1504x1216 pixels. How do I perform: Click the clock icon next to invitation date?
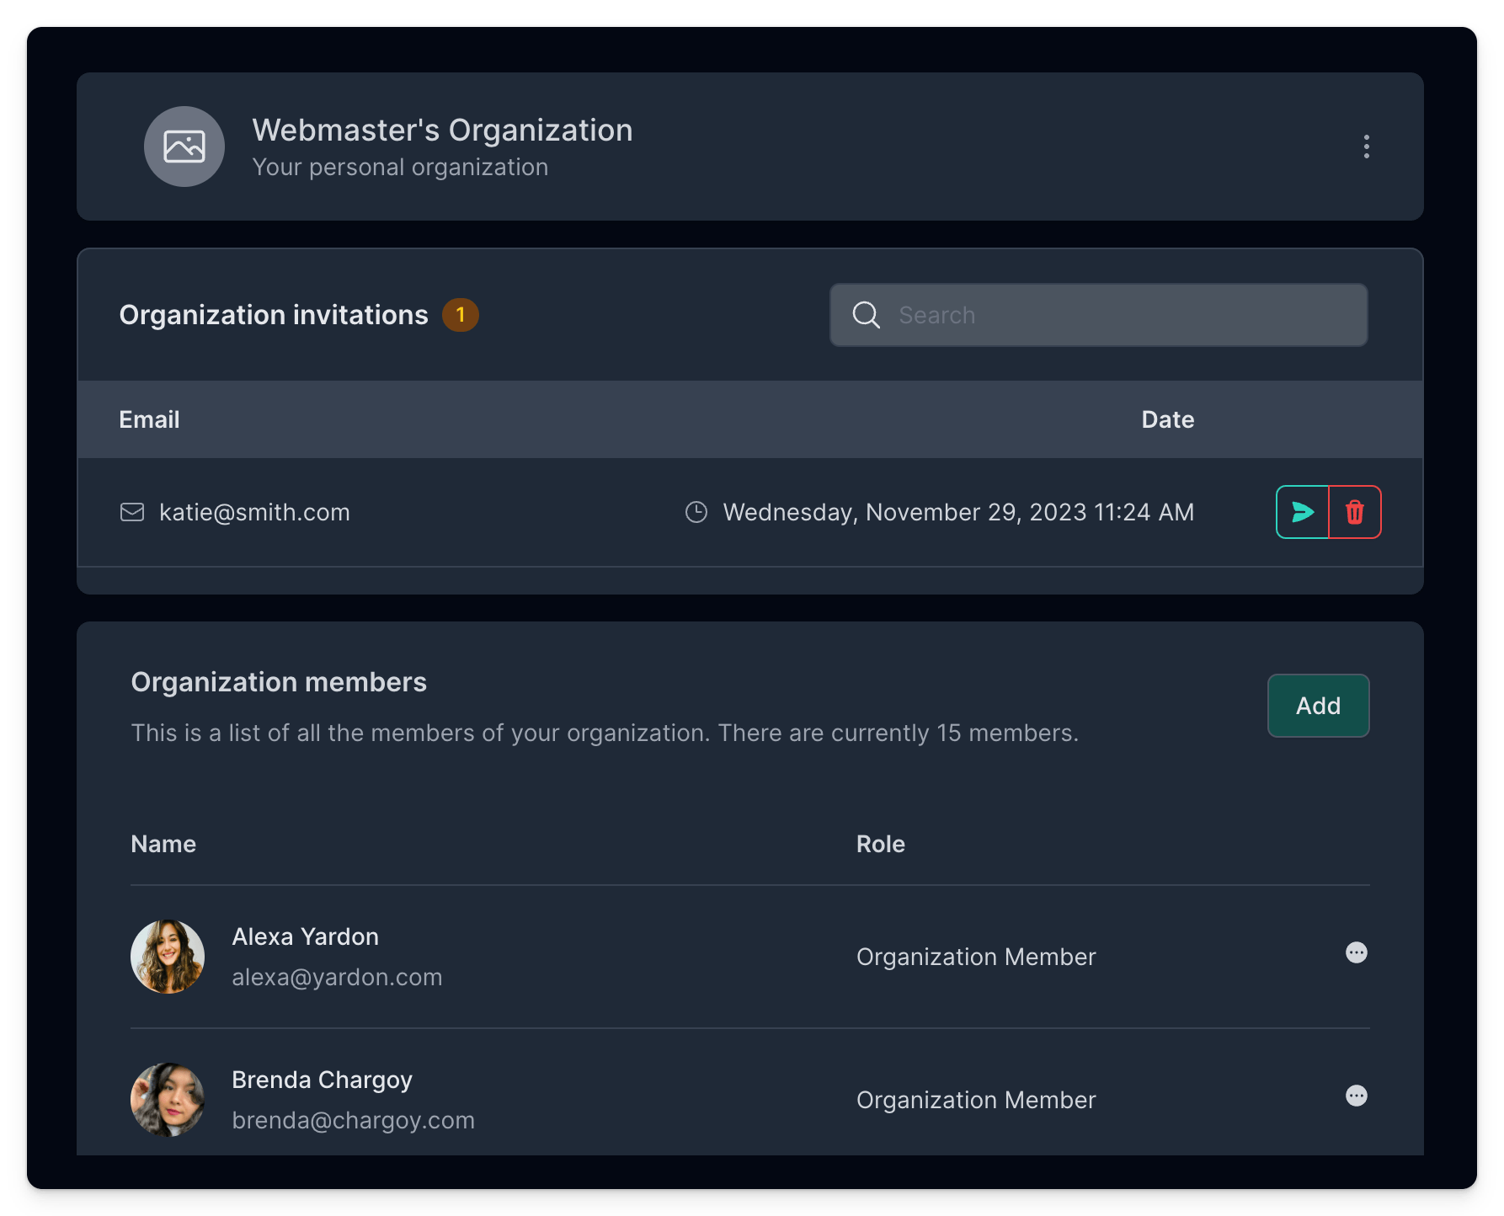click(x=696, y=512)
